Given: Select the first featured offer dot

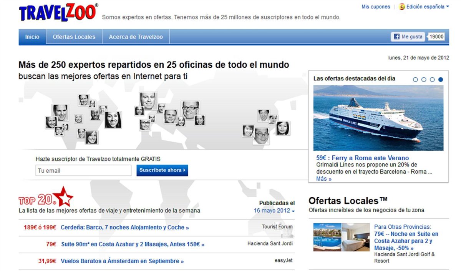Looking at the screenshot, I should click(415, 80).
